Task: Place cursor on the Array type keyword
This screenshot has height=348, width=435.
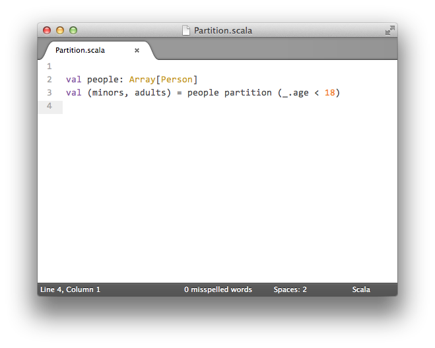Action: (142, 80)
